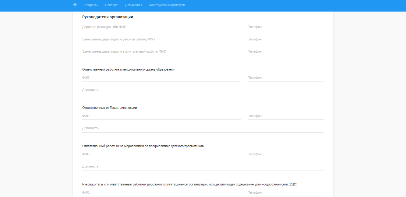Image resolution: width=406 pixels, height=197 pixels.
Task: Click the home icon in navigation bar
Action: coord(75,5)
